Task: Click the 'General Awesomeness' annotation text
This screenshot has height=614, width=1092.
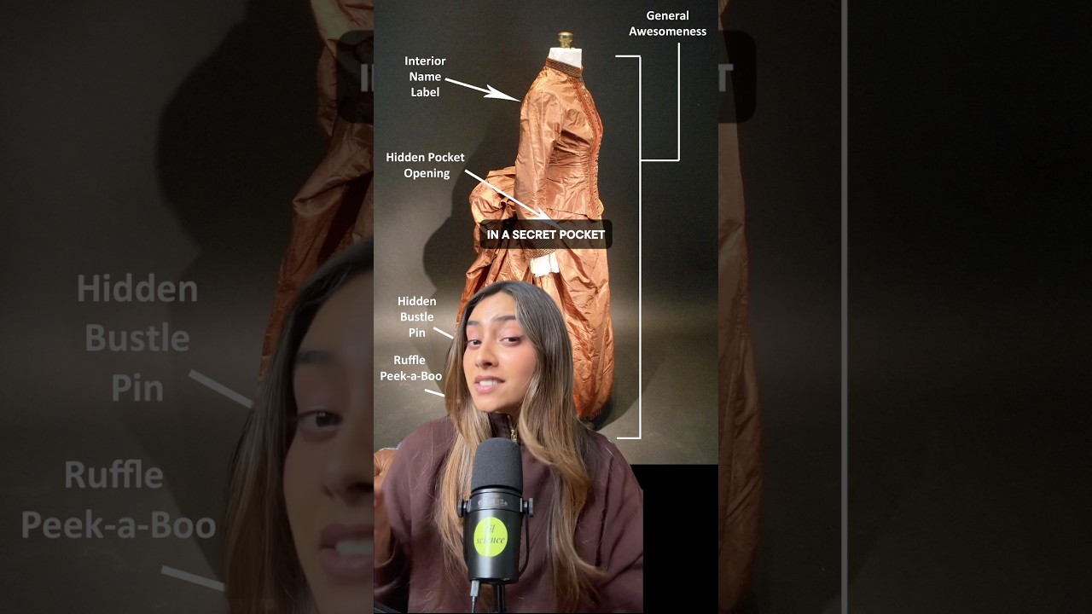Action: click(x=668, y=23)
